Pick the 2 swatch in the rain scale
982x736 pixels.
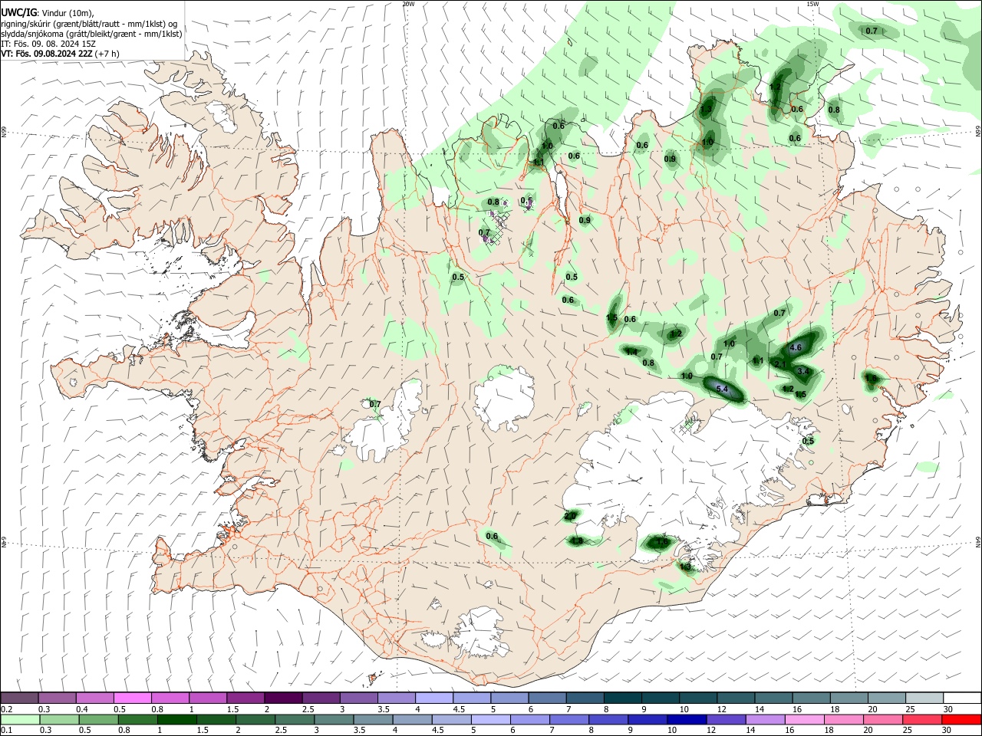255,719
